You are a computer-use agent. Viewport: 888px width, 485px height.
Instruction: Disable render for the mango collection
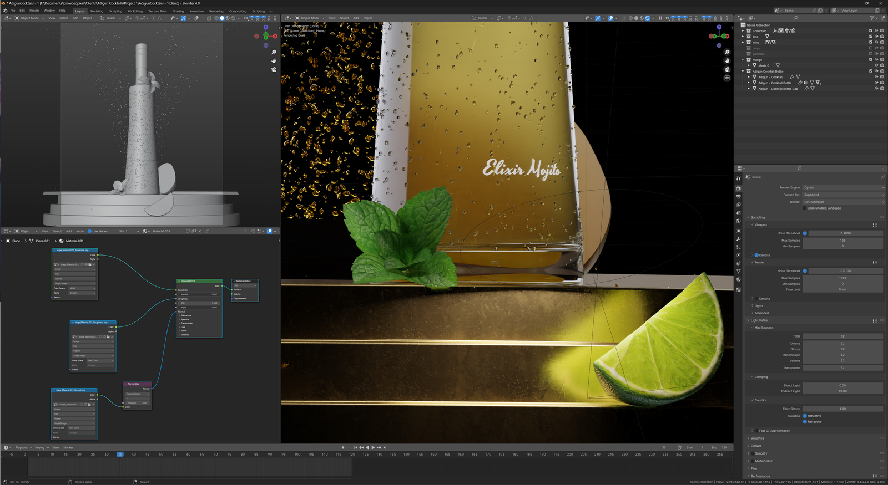pos(882,60)
